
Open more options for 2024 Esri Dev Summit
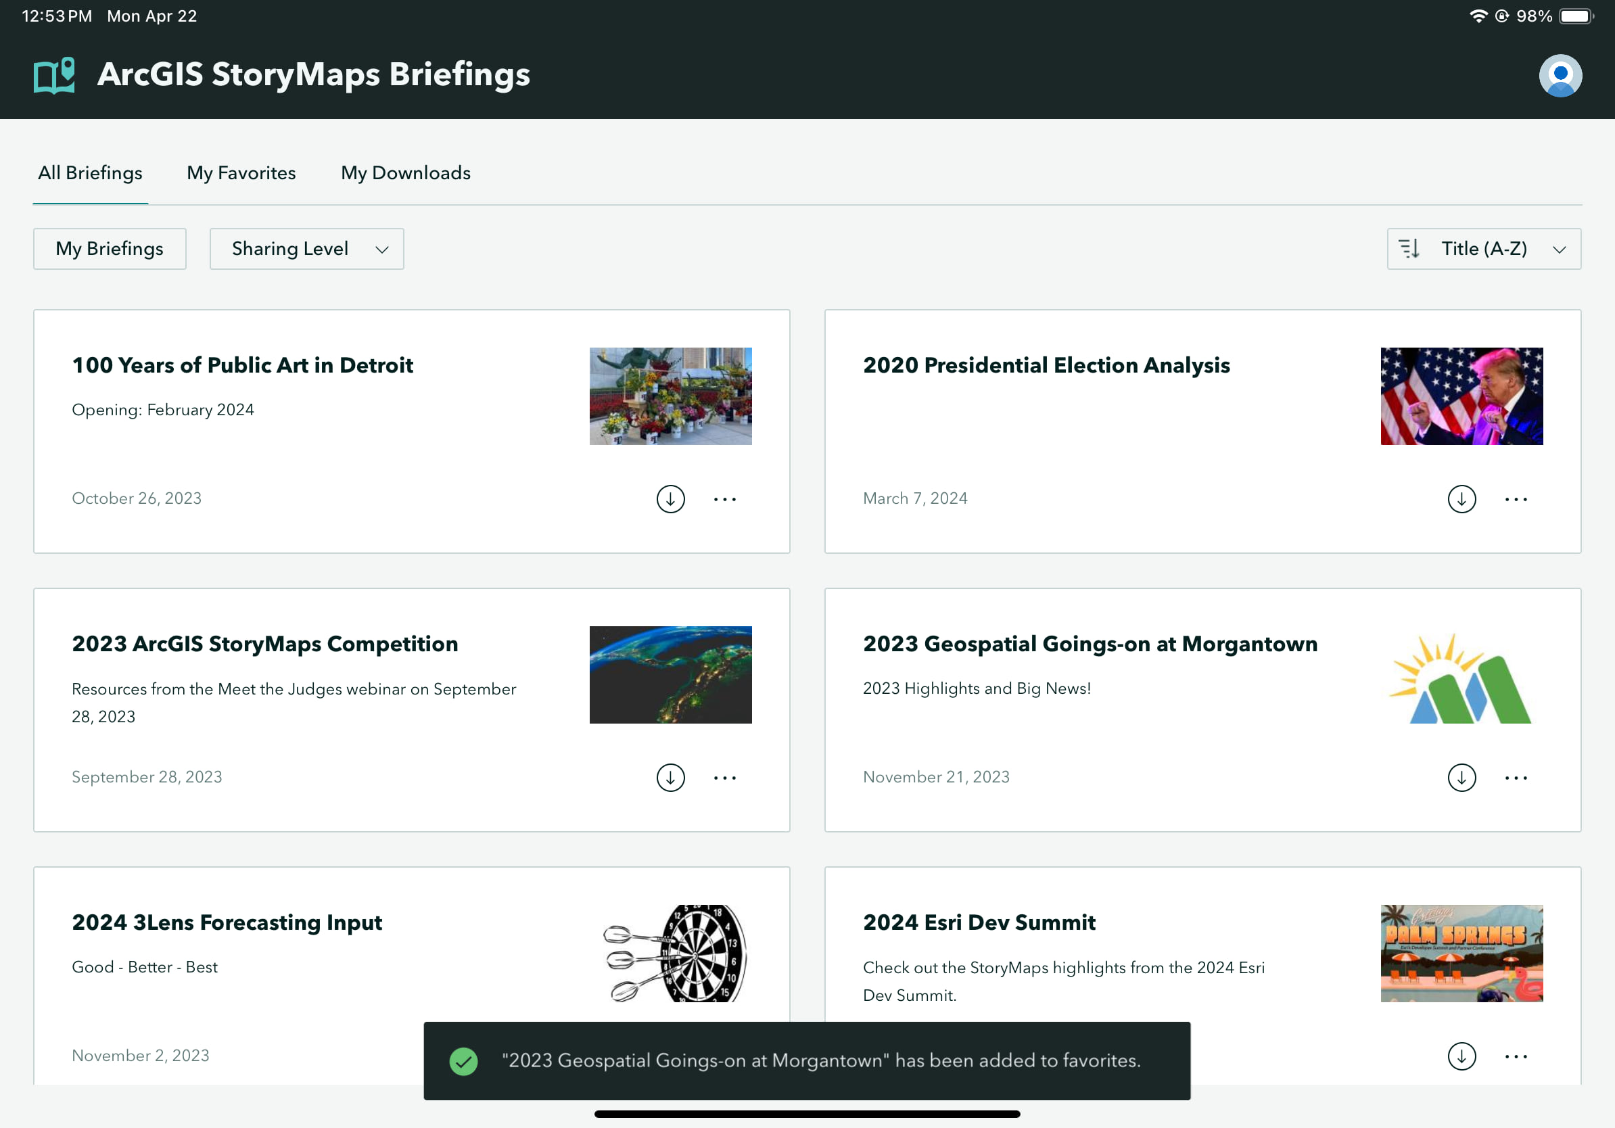[x=1515, y=1056]
